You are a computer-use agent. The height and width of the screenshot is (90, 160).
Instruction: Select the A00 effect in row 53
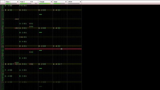(17, 62)
